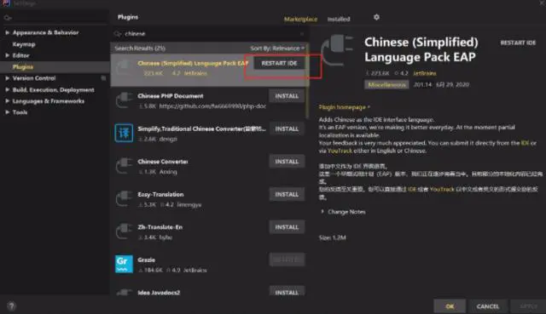
Task: Select the Idea Javadocs2 plugin name
Action: pyautogui.click(x=159, y=293)
